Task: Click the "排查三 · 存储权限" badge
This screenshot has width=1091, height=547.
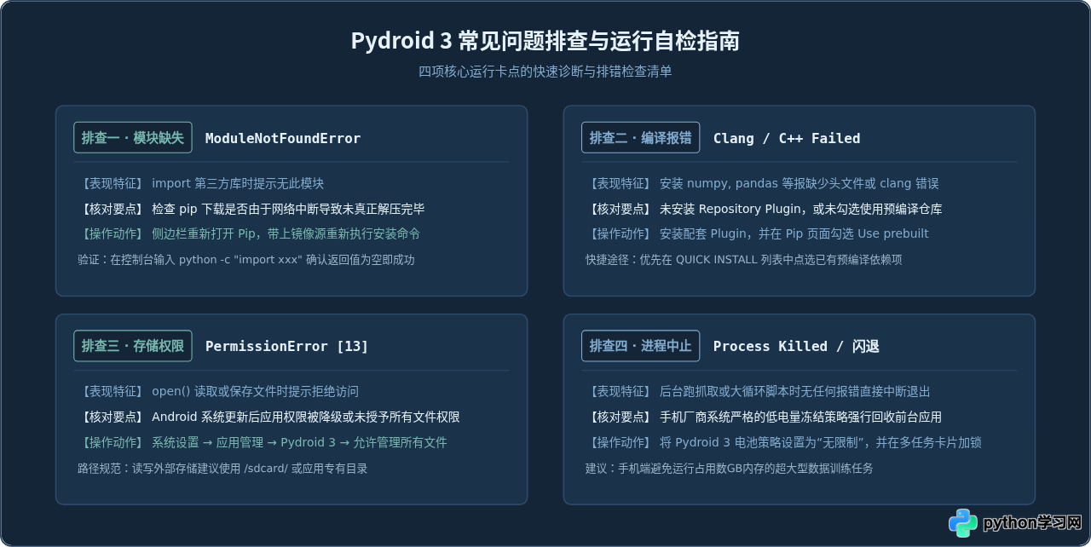Action: pyautogui.click(x=133, y=345)
